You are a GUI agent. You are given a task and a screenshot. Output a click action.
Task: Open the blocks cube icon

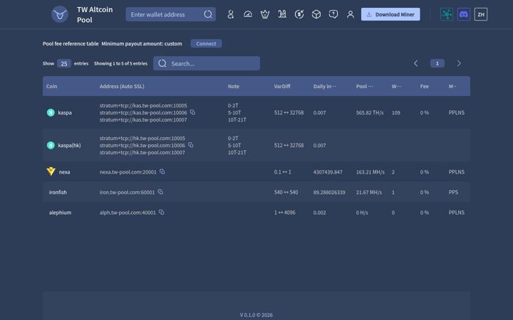click(316, 14)
